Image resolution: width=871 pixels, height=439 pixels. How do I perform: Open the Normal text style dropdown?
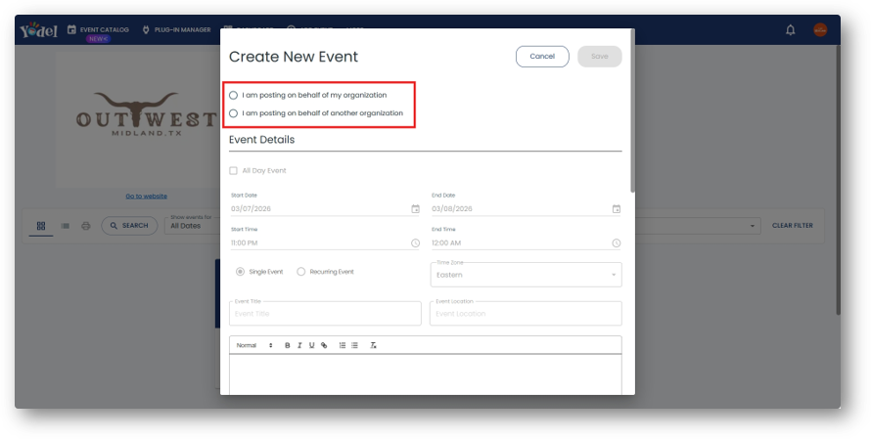click(254, 345)
